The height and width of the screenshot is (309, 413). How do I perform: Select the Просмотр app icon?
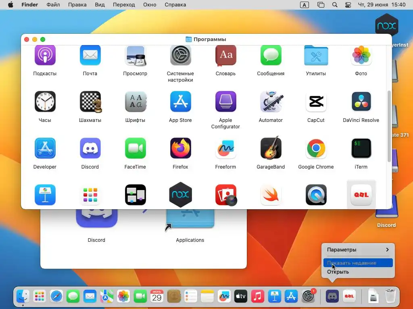click(x=136, y=55)
